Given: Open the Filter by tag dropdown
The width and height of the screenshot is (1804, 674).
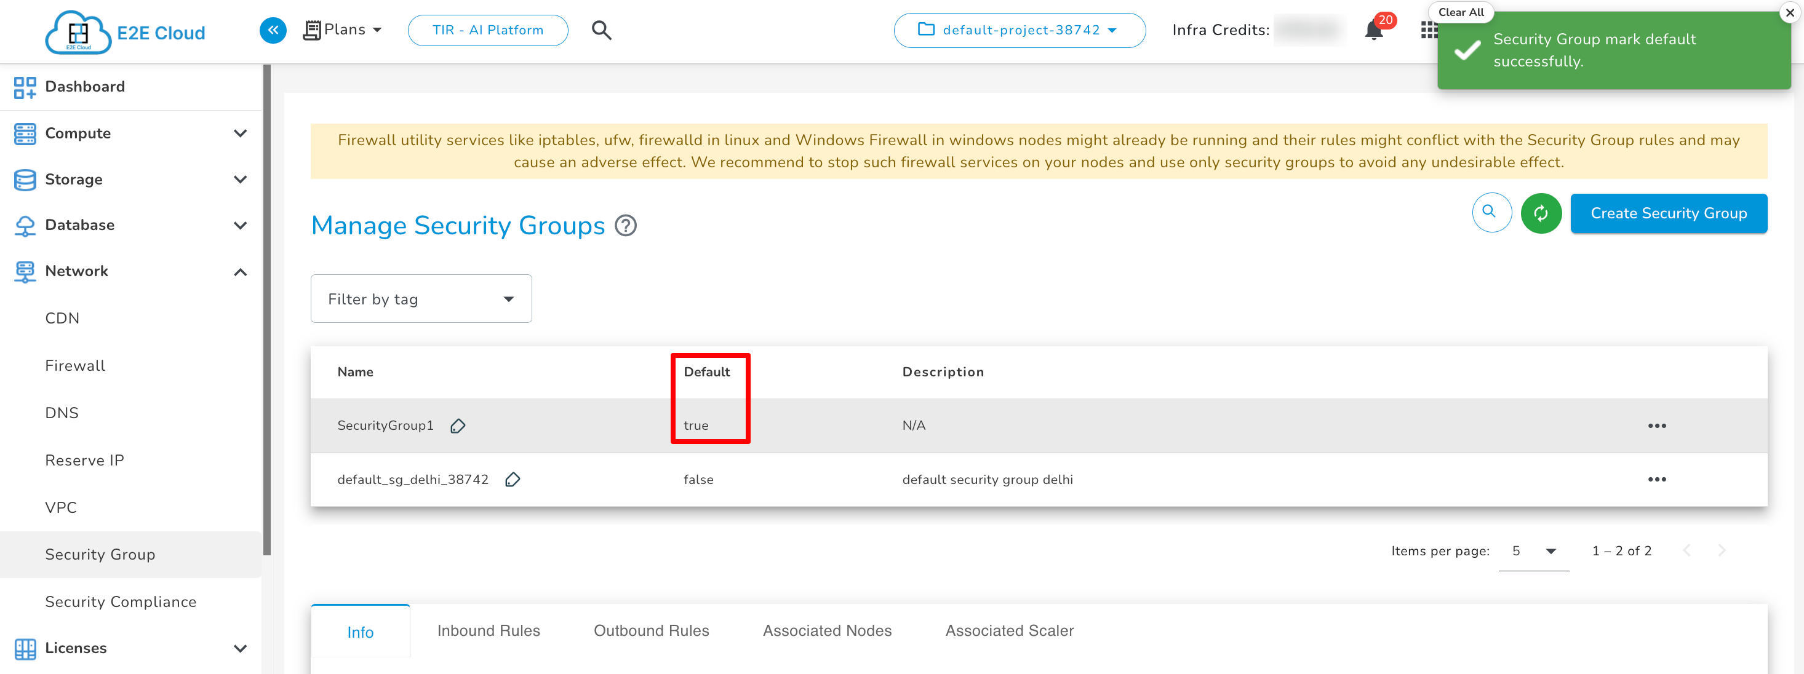Looking at the screenshot, I should (421, 299).
